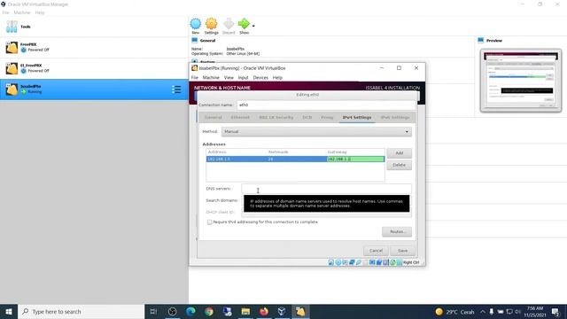Open Tools in the Manager sidebar
567x319 pixels.
pyautogui.click(x=94, y=27)
